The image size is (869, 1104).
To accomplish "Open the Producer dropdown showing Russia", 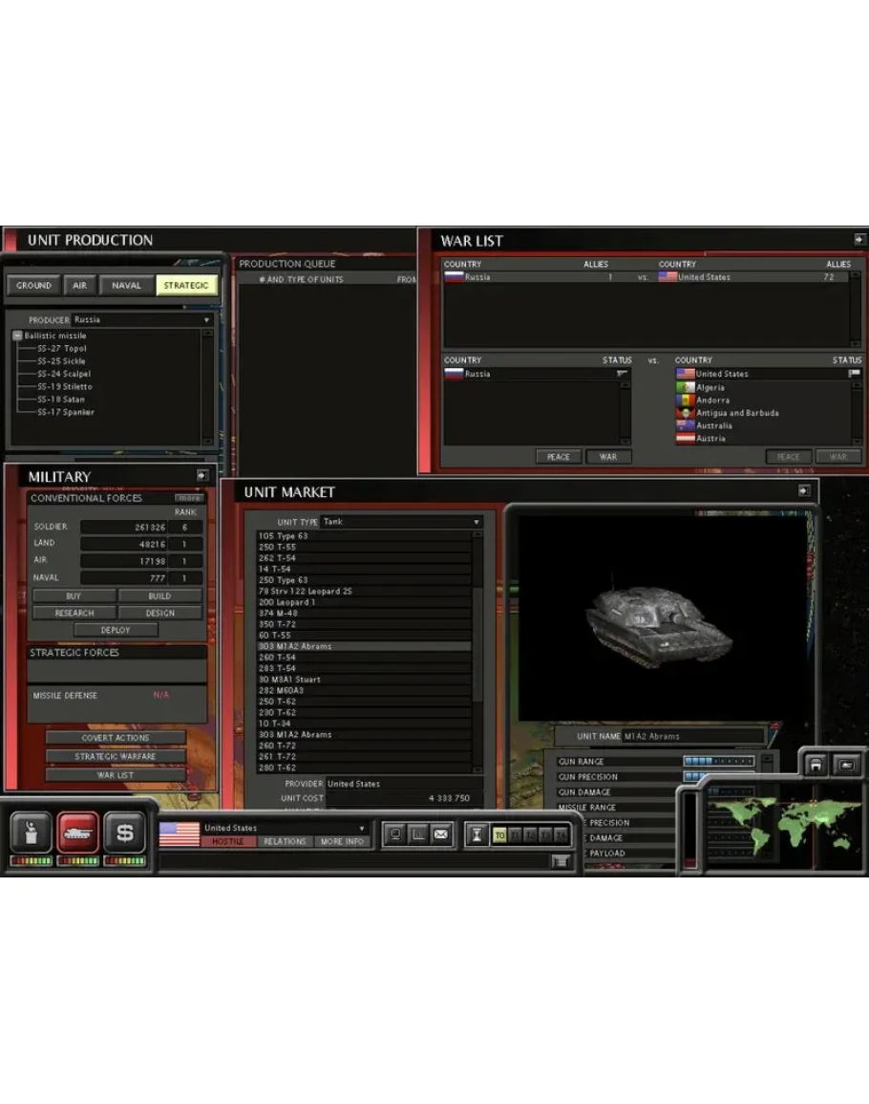I will (x=142, y=320).
